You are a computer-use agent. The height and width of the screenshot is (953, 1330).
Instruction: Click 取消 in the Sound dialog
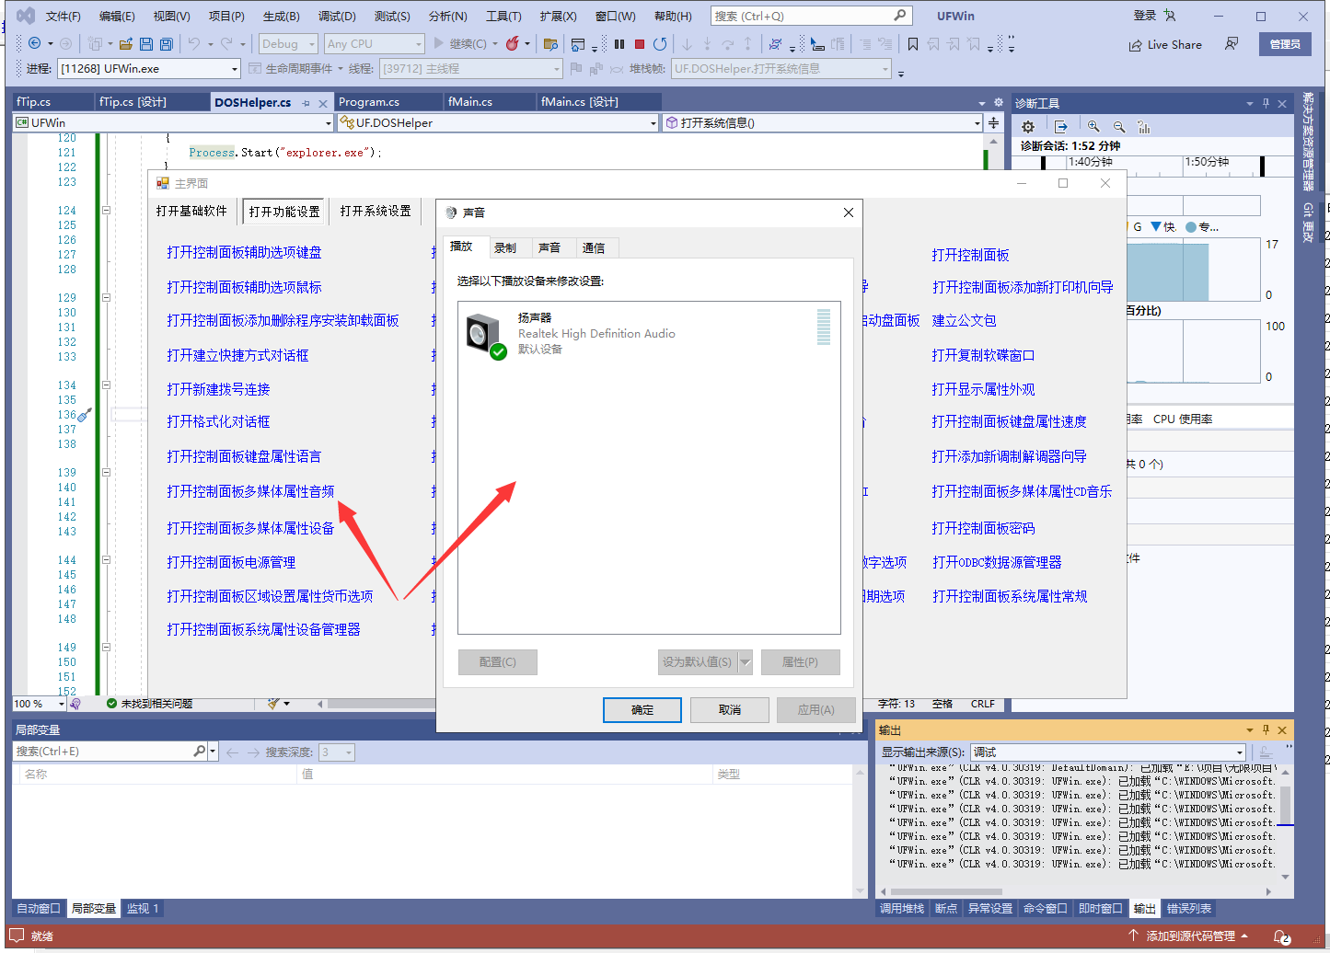click(x=730, y=710)
